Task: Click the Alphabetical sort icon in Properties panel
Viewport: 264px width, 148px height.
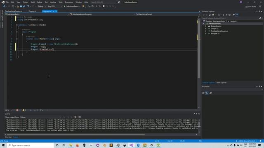Action: (207, 93)
